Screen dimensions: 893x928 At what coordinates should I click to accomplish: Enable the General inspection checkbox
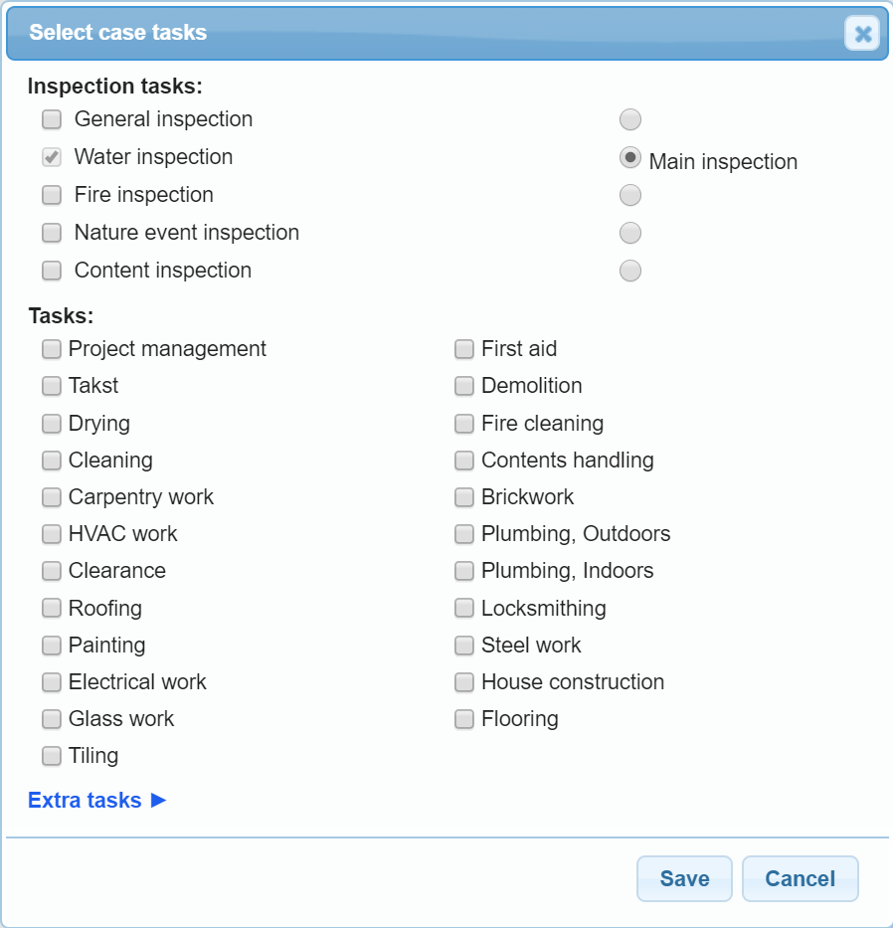coord(52,120)
